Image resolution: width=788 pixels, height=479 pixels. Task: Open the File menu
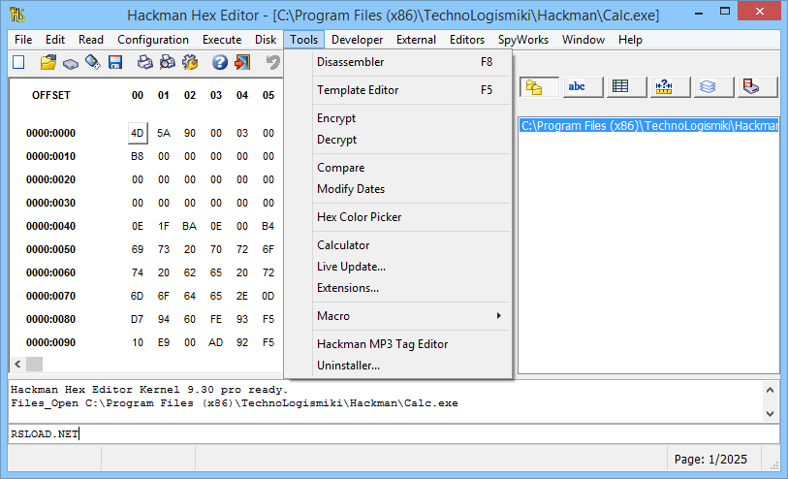(23, 40)
